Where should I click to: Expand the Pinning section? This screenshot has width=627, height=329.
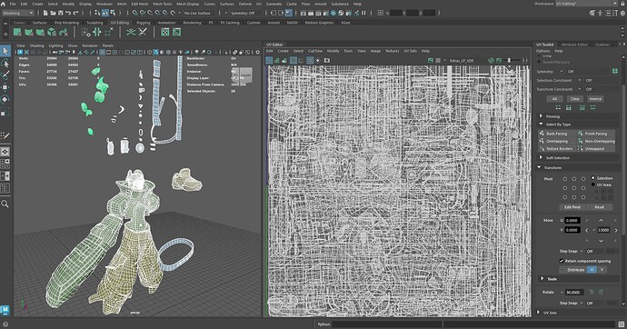pyautogui.click(x=542, y=116)
